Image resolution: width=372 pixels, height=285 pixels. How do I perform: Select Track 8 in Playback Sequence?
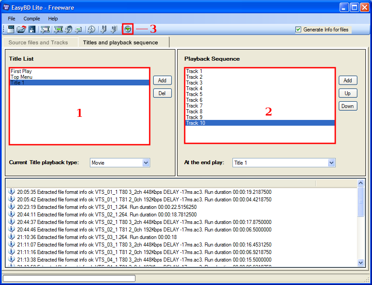click(x=260, y=112)
